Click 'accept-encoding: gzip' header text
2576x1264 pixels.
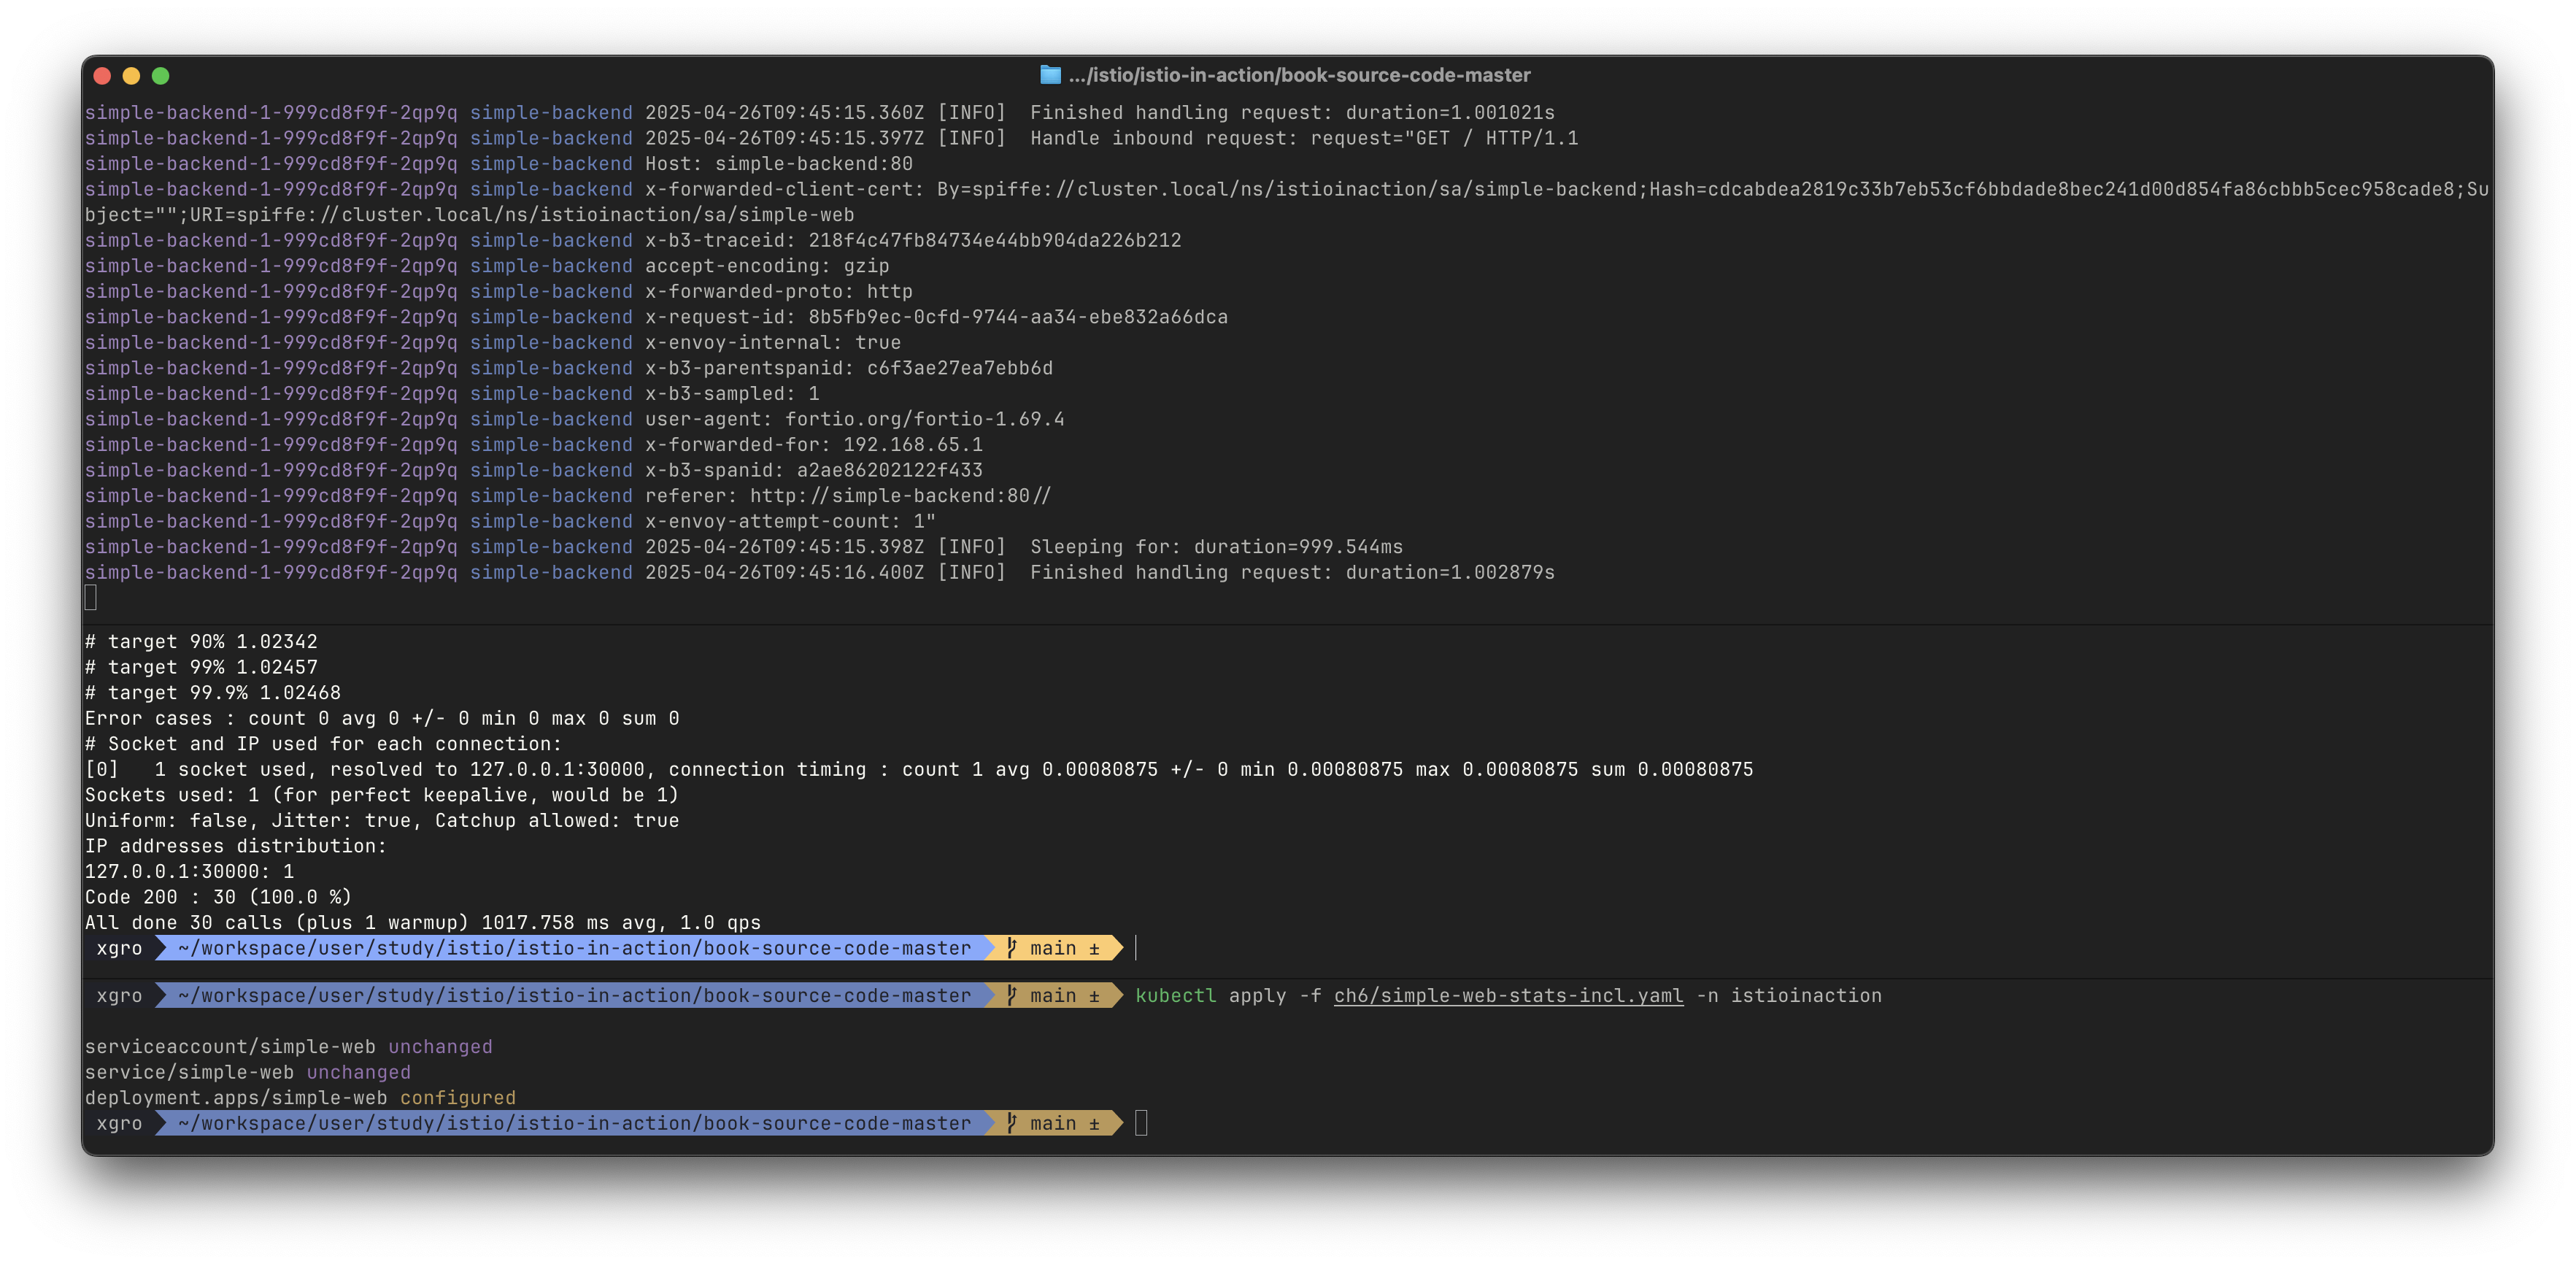click(767, 266)
